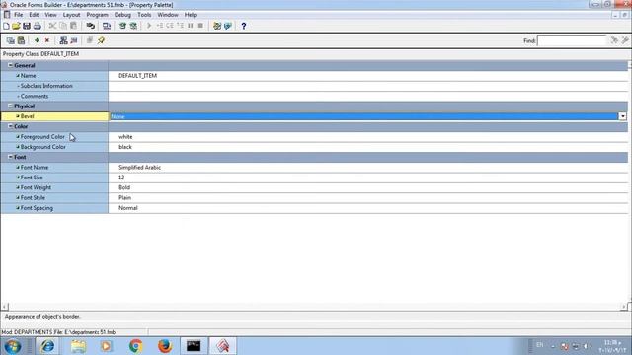
Task: Save the departments module
Action: pyautogui.click(x=27, y=26)
